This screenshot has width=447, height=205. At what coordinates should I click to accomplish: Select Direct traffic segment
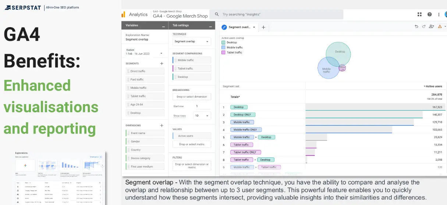coord(145,71)
